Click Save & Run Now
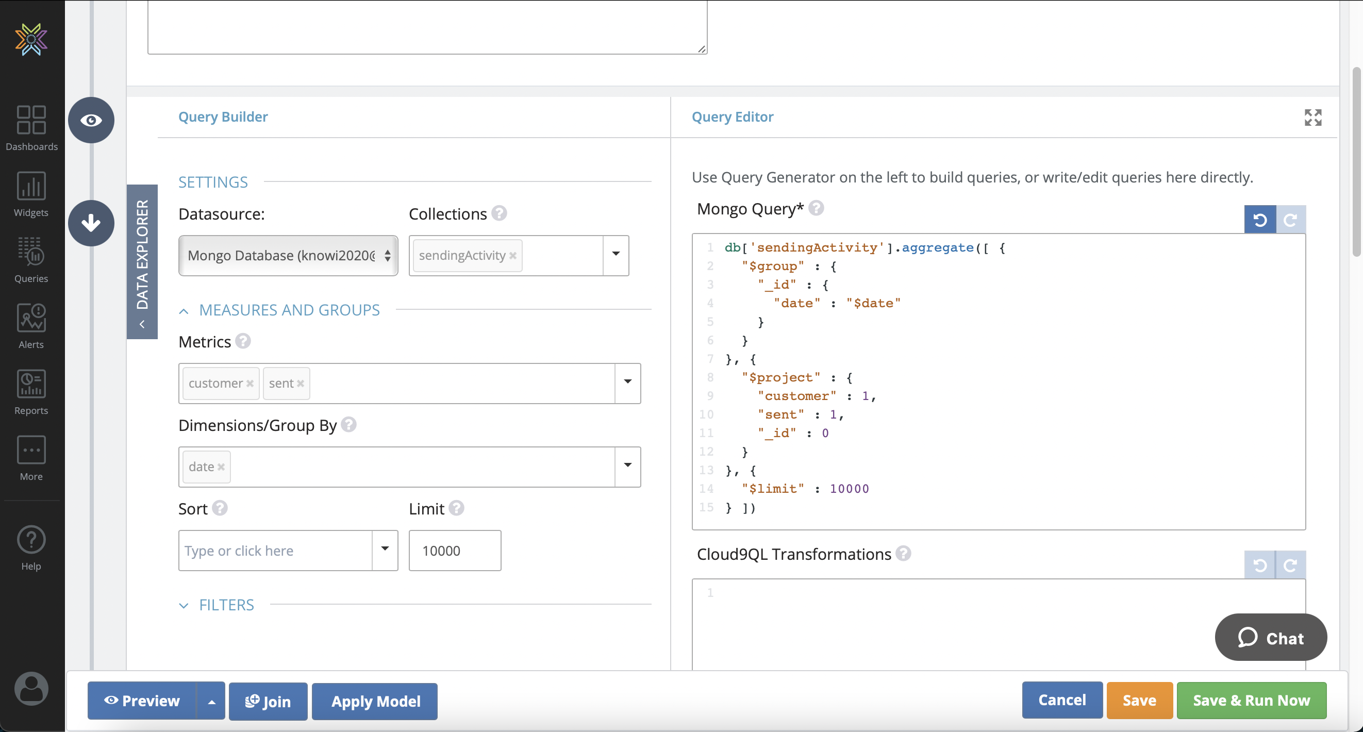This screenshot has height=732, width=1363. pyautogui.click(x=1251, y=700)
